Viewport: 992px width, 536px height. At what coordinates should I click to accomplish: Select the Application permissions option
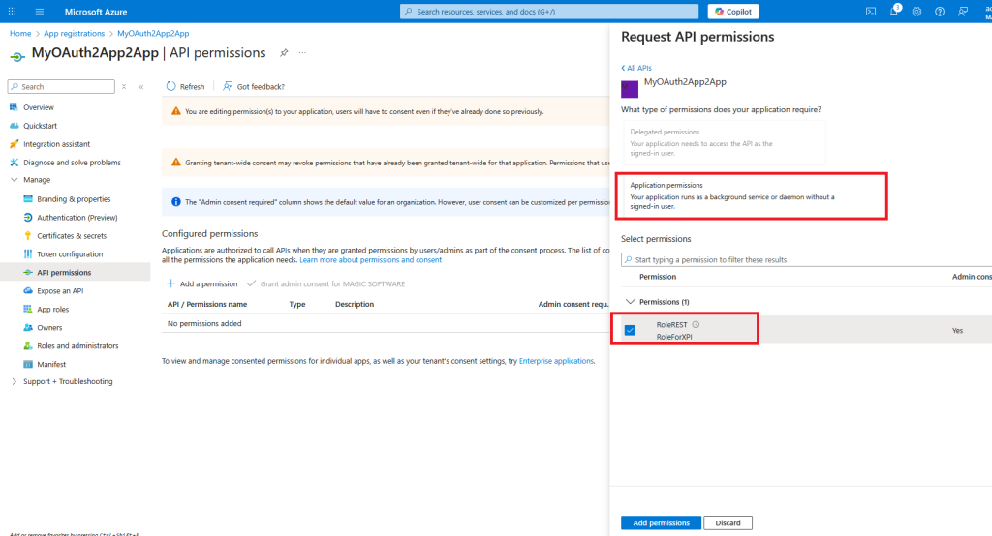pos(725,196)
